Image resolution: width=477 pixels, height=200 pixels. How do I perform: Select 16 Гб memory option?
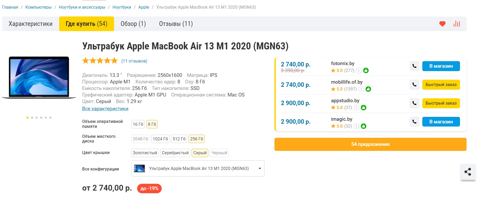pos(138,124)
